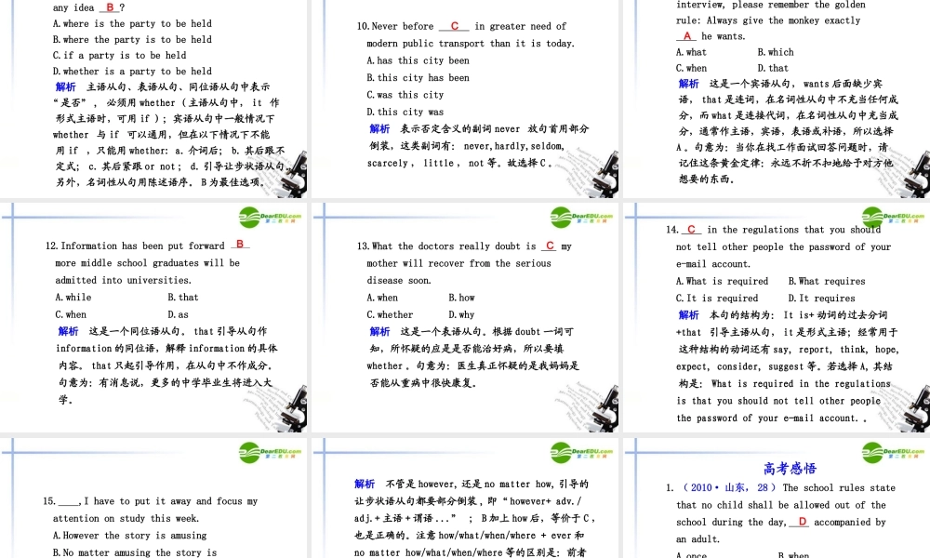Click the heading '高考感悟'

point(790,469)
